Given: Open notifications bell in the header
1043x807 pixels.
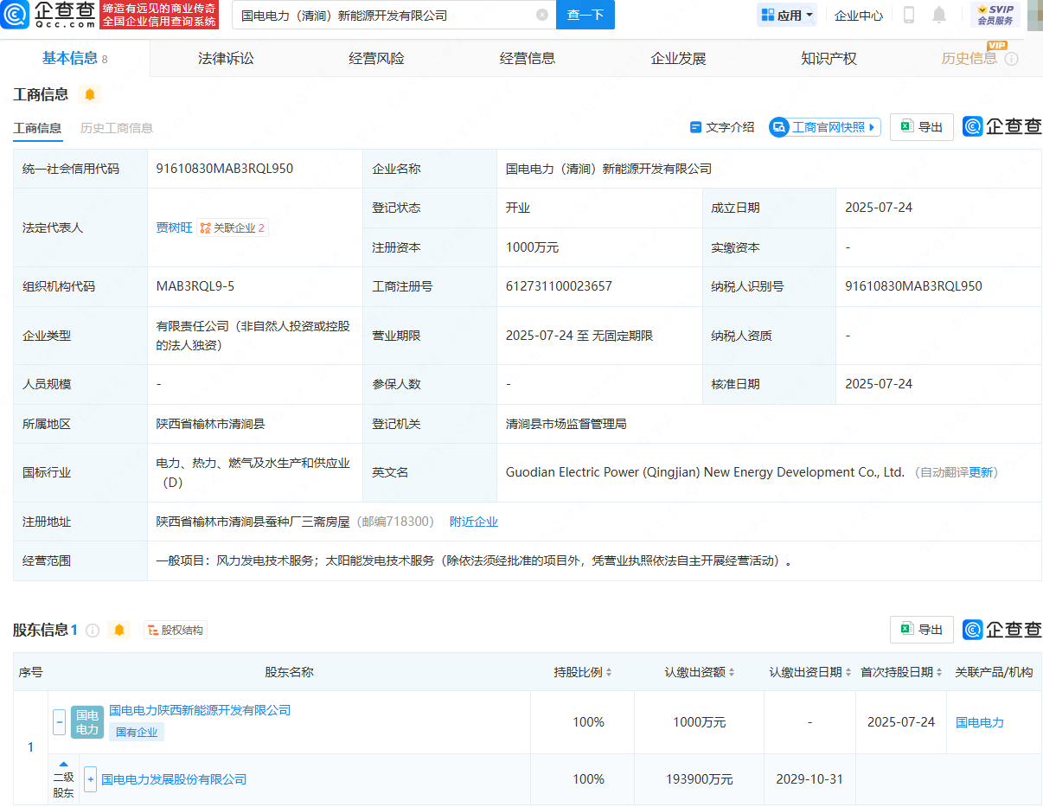Looking at the screenshot, I should point(939,15).
